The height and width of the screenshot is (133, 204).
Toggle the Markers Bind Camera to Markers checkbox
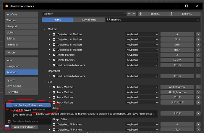click(x=54, y=65)
